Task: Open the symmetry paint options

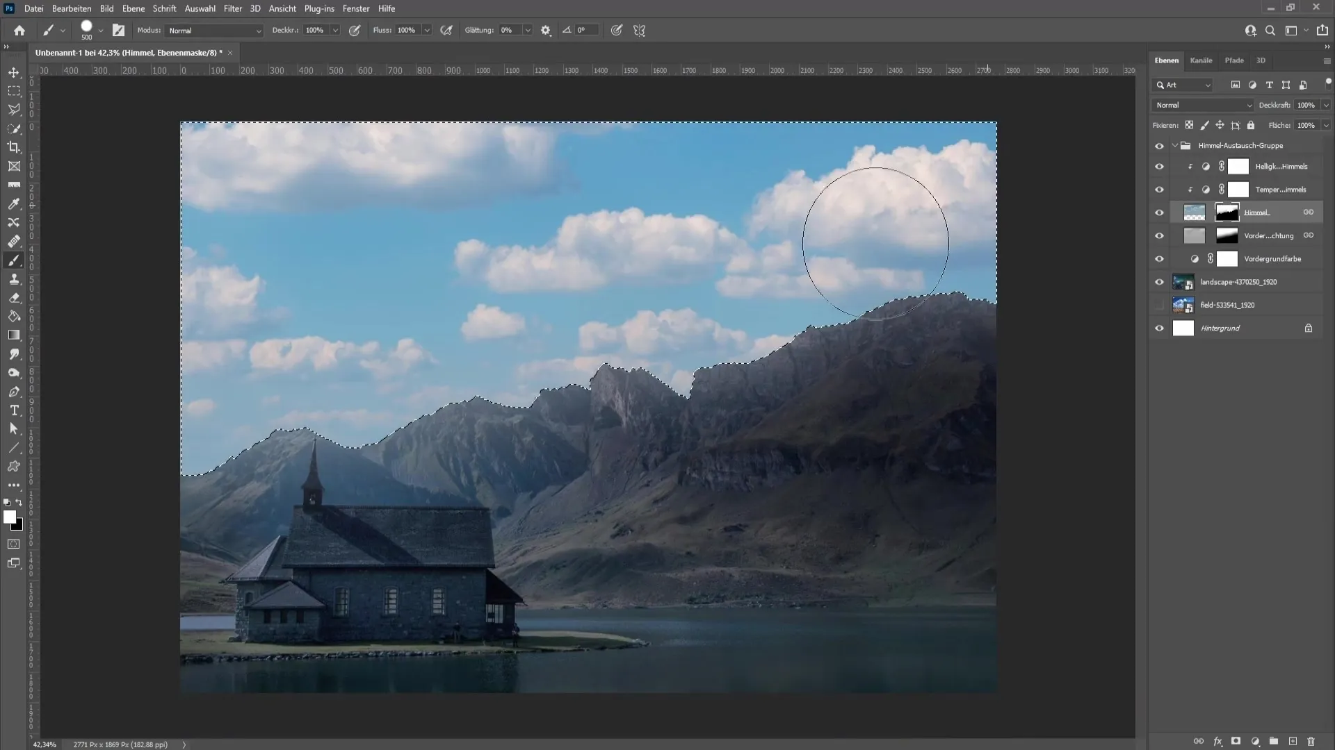Action: point(640,31)
